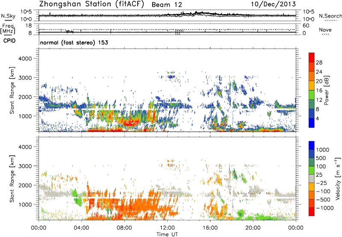This screenshot has height=237, width=342.
Task: Click the '18' frequency tick label
Action: tap(29, 26)
